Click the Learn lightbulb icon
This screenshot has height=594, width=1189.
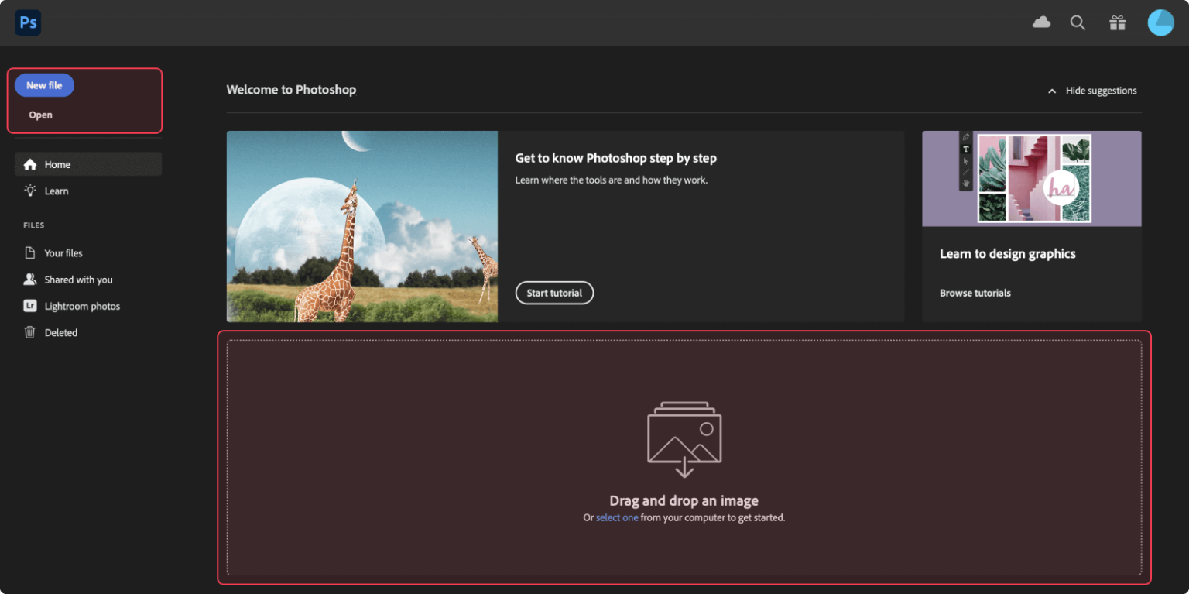pyautogui.click(x=30, y=191)
